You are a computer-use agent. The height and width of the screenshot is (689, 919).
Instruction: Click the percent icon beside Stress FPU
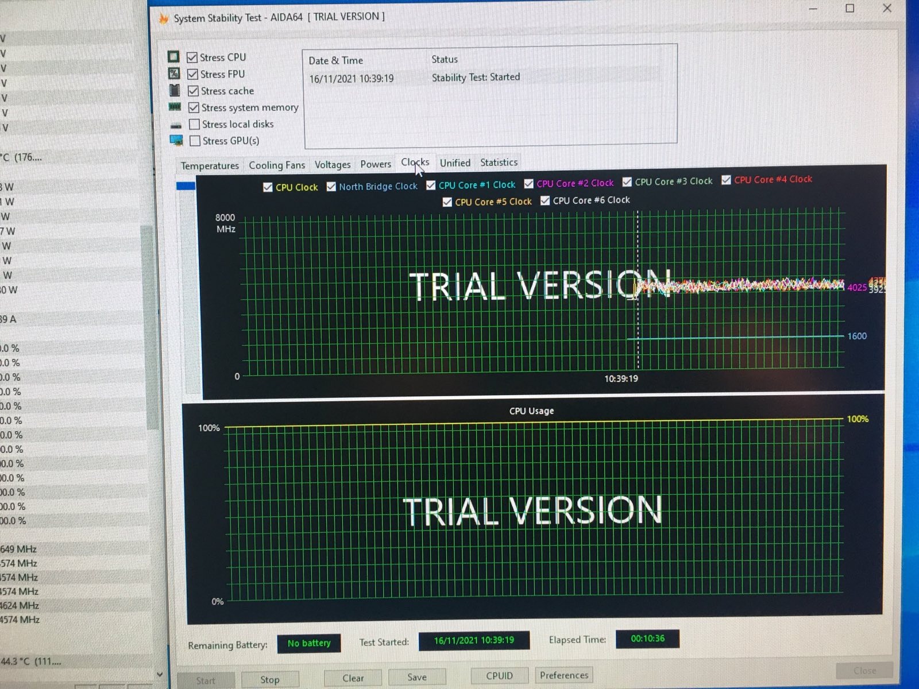[173, 73]
